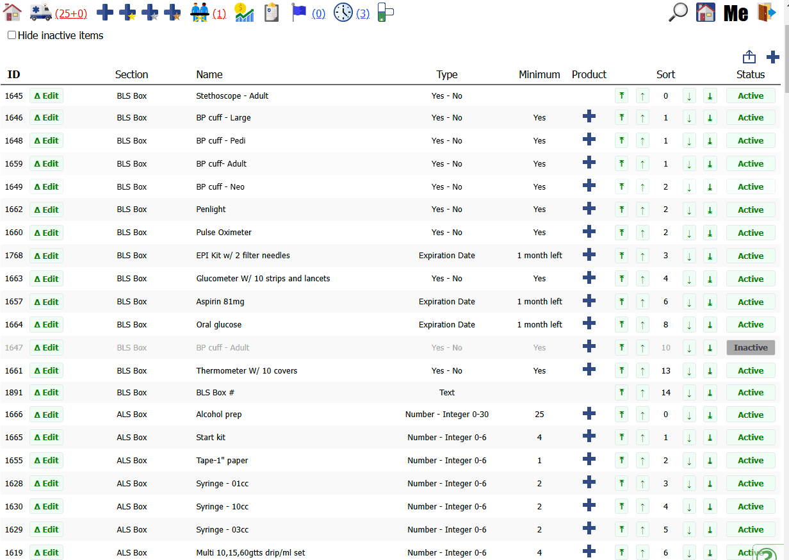The width and height of the screenshot is (789, 560).
Task: Log out using the exit door icon
Action: [766, 12]
